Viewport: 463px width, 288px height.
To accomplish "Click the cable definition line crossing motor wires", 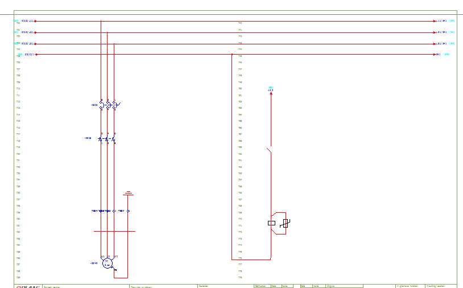I will 114,231.
